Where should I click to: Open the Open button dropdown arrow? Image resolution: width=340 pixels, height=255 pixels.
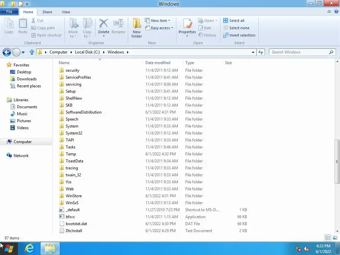216,21
